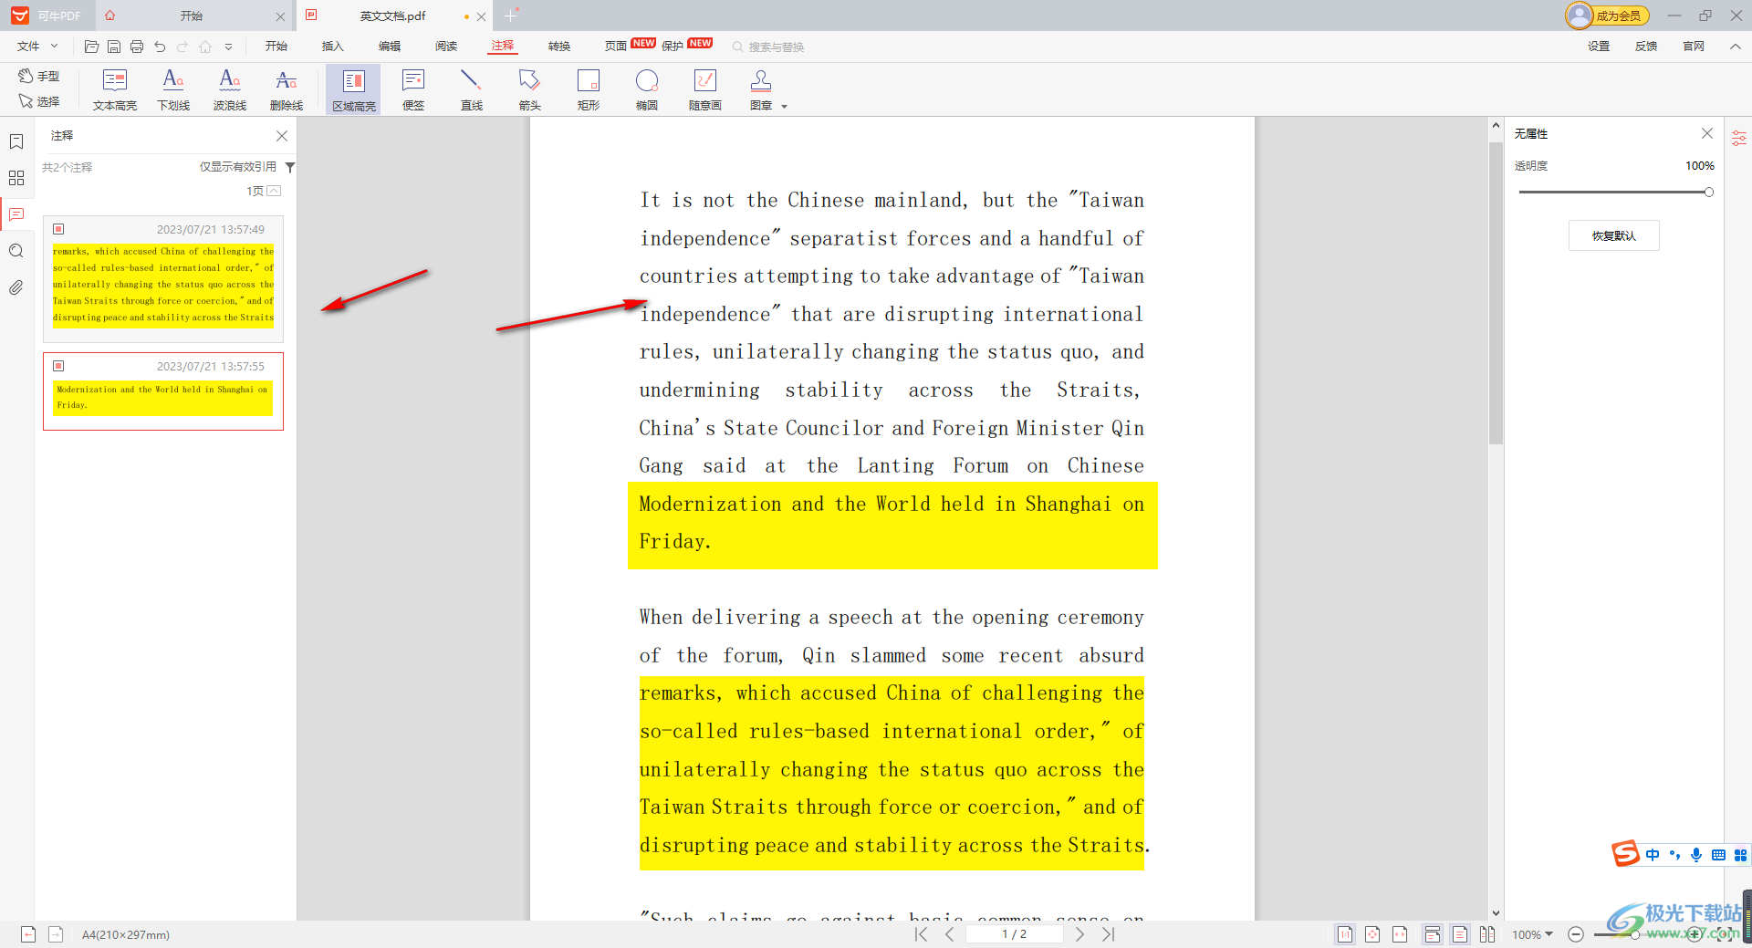Image resolution: width=1752 pixels, height=948 pixels.
Task: Select the Text Highlight (文本高亮) tool
Action: 114,89
